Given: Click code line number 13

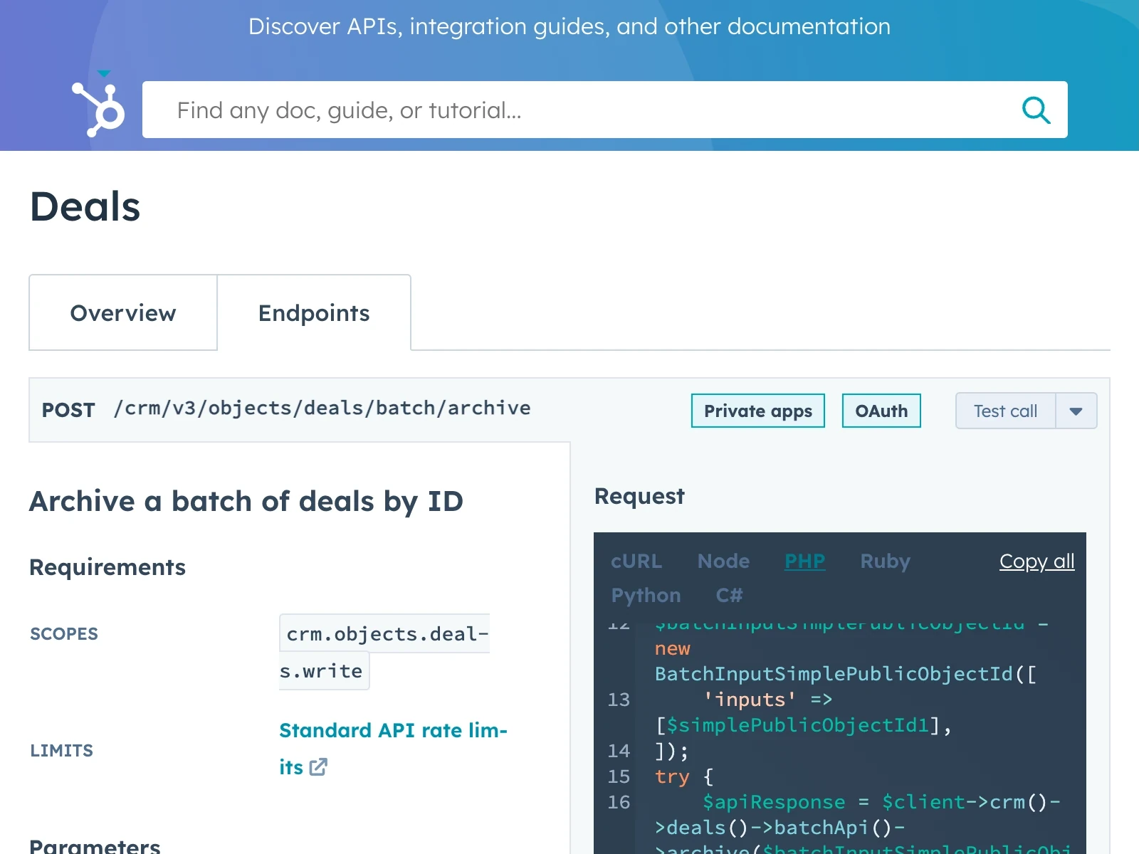Looking at the screenshot, I should coord(619,700).
